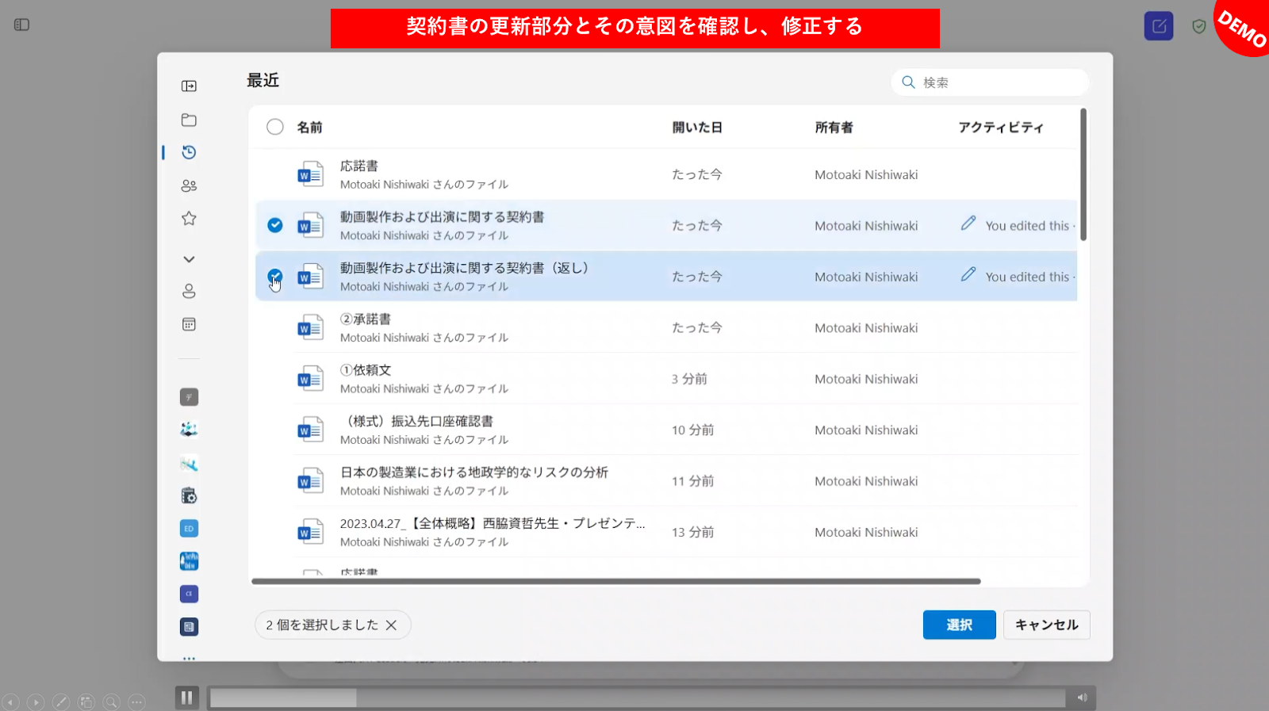1269x711 pixels.
Task: Click the green shield icon
Action: click(1198, 27)
